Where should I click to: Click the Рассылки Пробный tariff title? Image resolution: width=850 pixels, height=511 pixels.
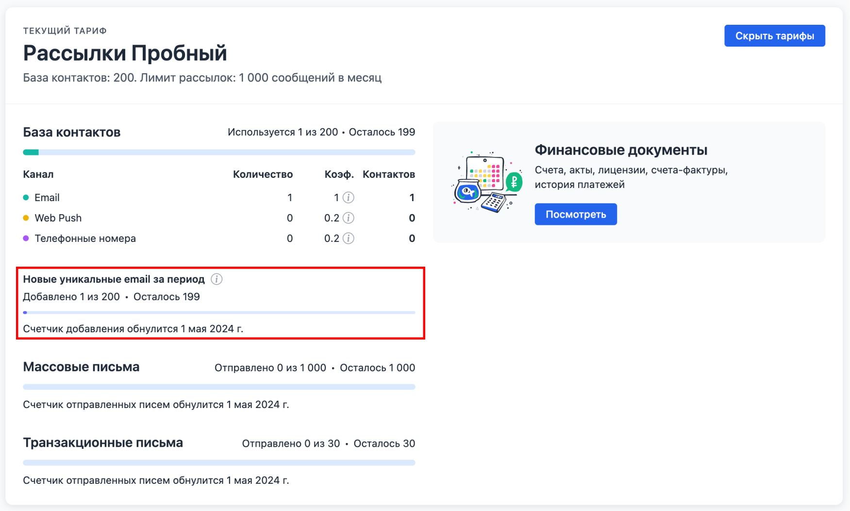pyautogui.click(x=125, y=53)
